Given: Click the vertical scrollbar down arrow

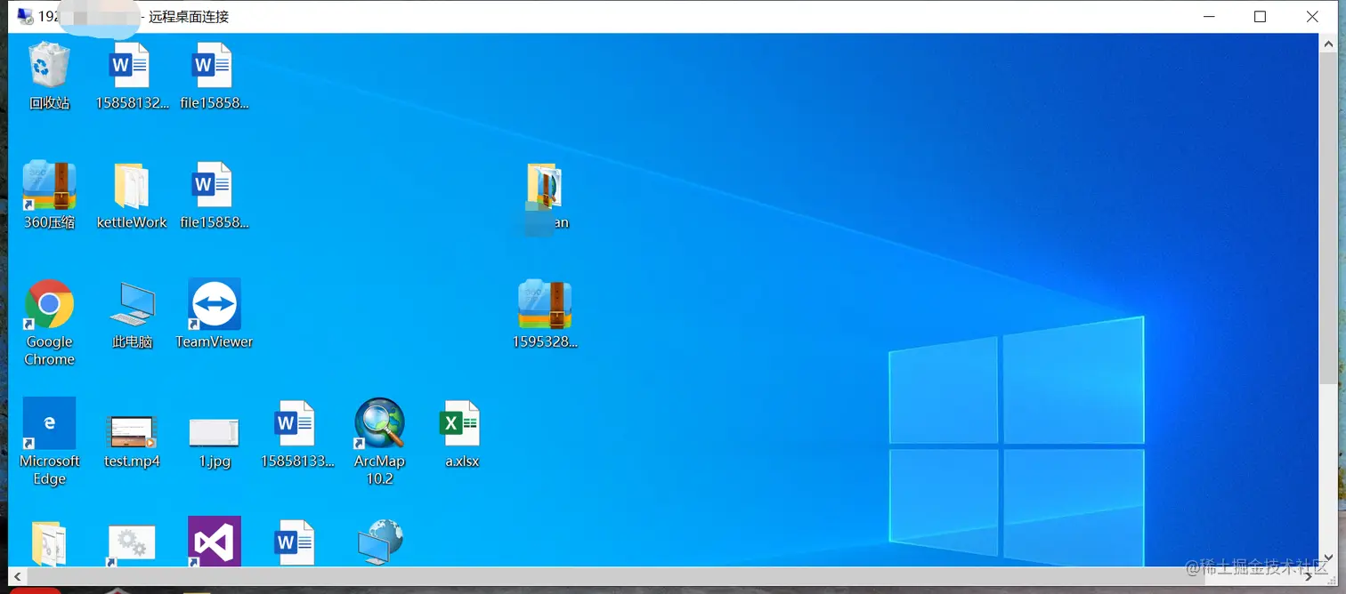Looking at the screenshot, I should click(1328, 558).
